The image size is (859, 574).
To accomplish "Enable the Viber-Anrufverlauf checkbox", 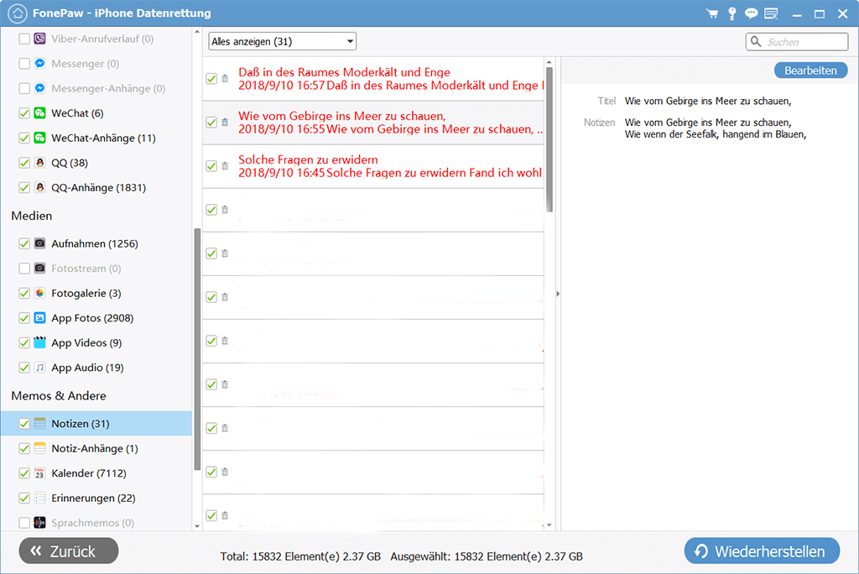I will pos(24,39).
